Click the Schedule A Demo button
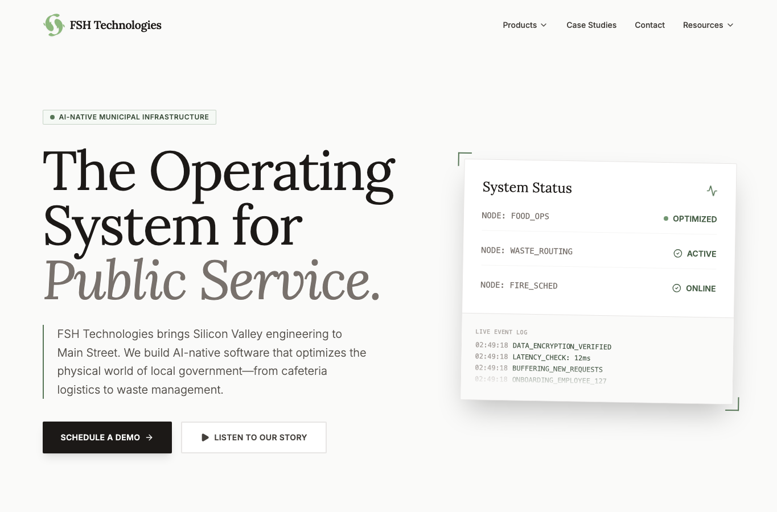This screenshot has width=777, height=512. pos(107,437)
